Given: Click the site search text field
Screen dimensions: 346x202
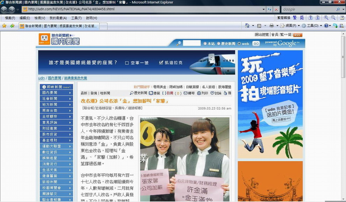Looking at the screenshot, I should [192, 43].
